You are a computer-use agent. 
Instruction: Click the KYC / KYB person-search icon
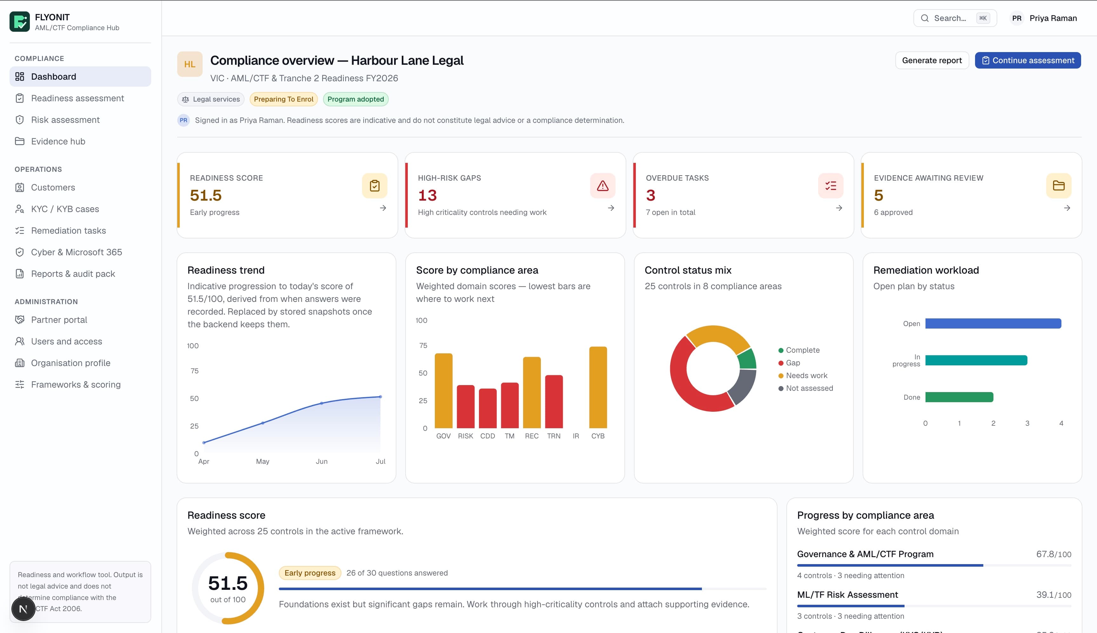(20, 209)
